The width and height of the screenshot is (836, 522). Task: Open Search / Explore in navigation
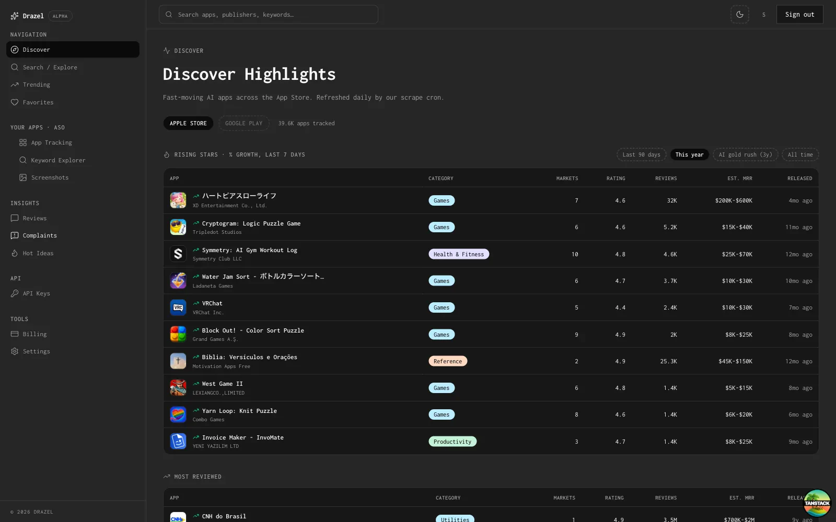pyautogui.click(x=73, y=67)
